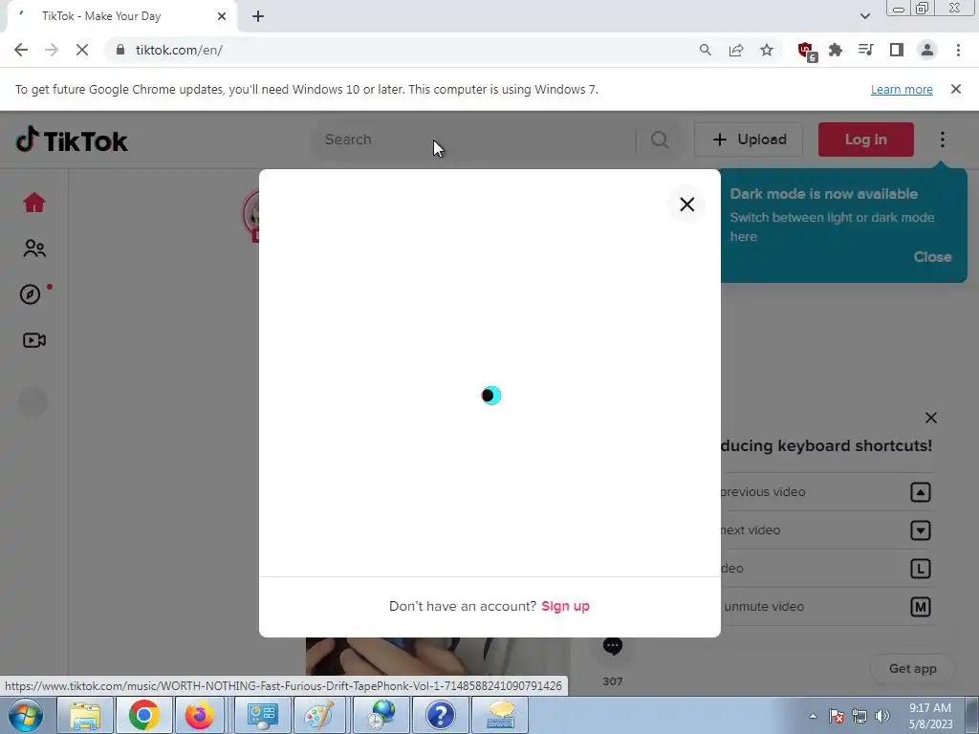Open comments with the speech bubble icon
This screenshot has width=979, height=734.
point(613,646)
